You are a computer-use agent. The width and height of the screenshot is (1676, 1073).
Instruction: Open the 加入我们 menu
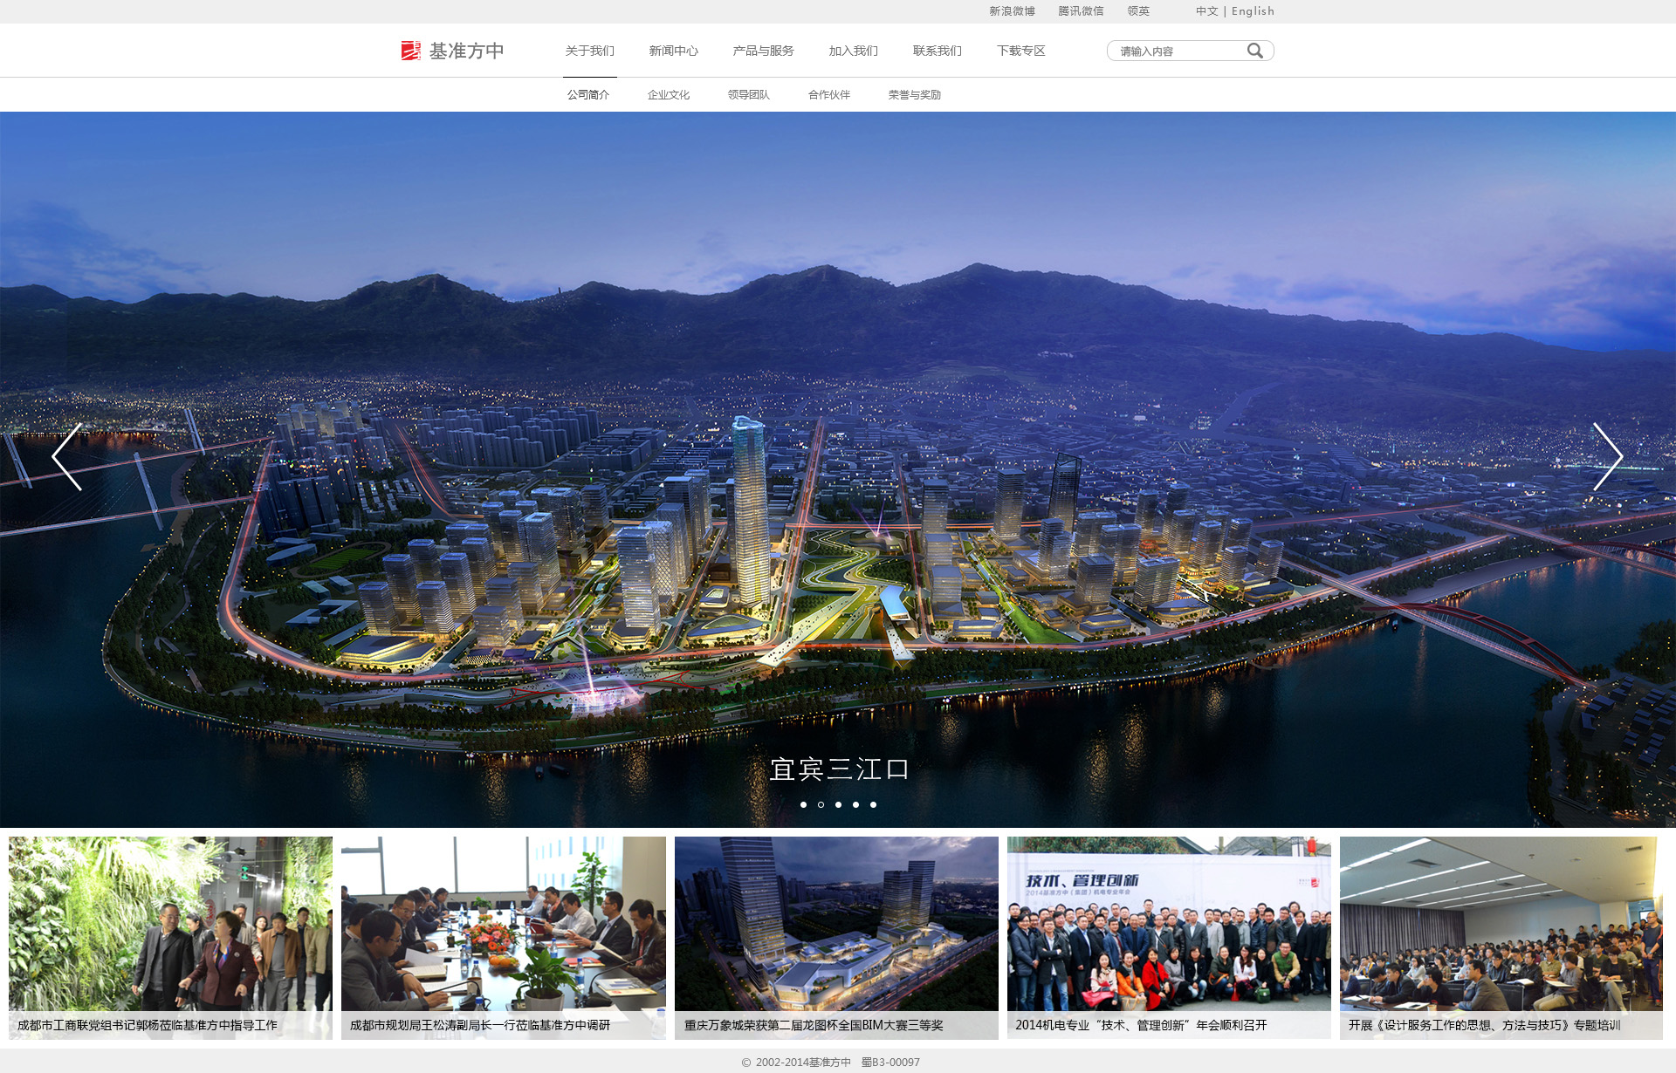[853, 51]
